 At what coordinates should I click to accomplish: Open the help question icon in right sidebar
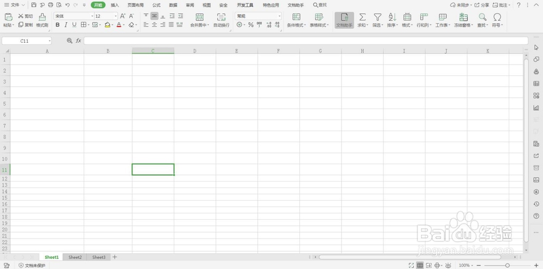(x=536, y=216)
